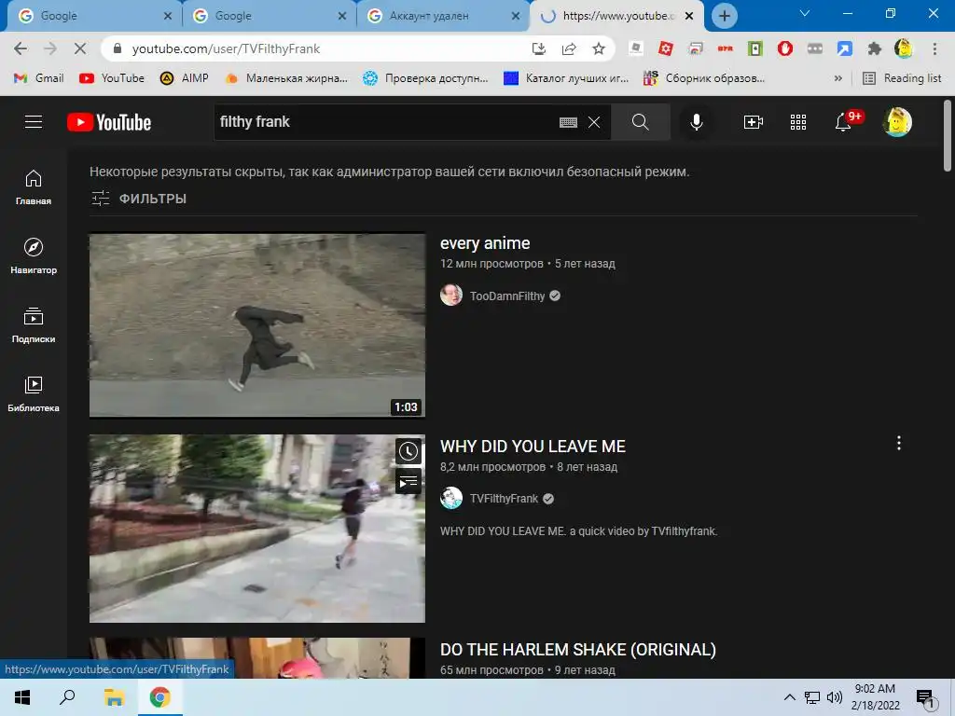The width and height of the screenshot is (955, 716).
Task: Stop loading the page
Action: (x=80, y=48)
